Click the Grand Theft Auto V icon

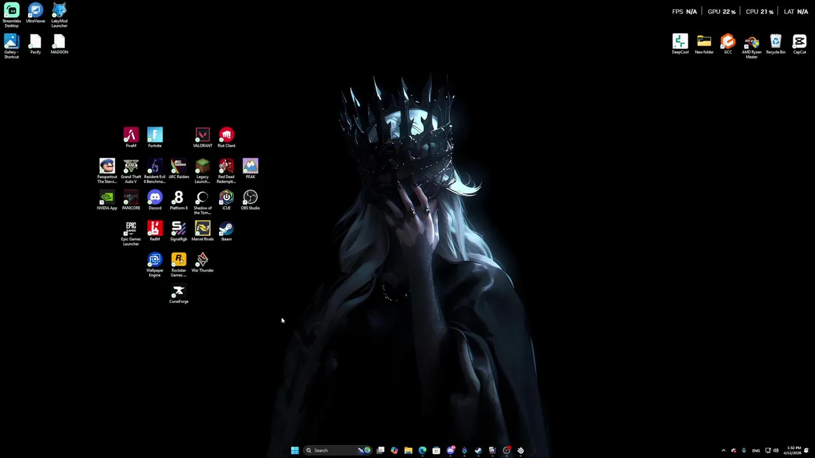(x=131, y=171)
